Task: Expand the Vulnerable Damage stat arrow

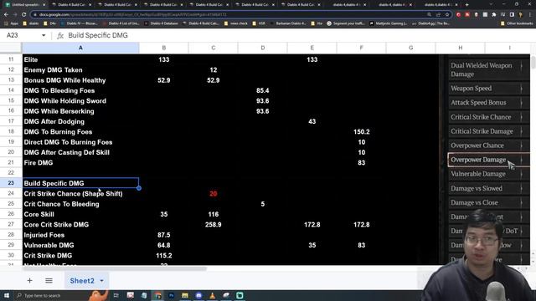Action: point(521,174)
